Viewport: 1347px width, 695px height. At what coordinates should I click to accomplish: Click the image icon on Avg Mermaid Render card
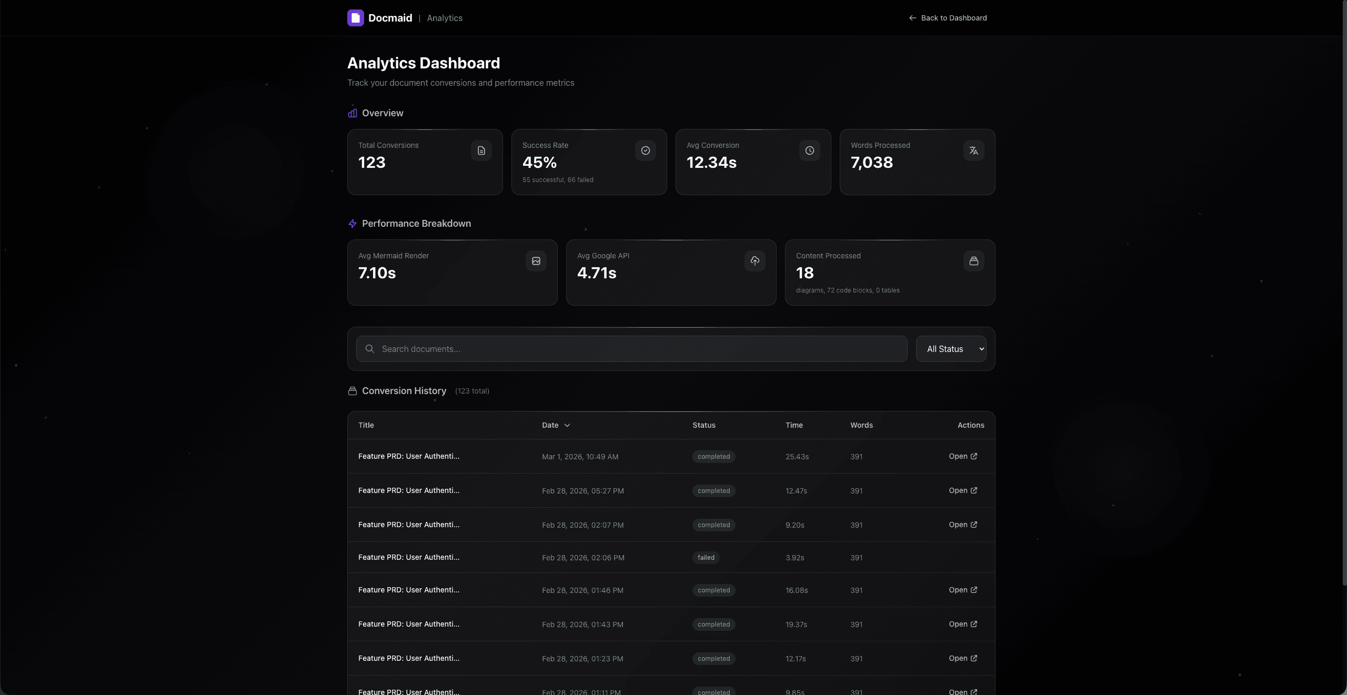tap(536, 261)
